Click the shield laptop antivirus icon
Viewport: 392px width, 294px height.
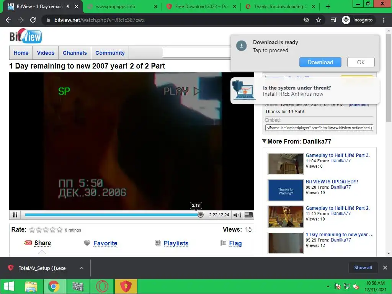(x=244, y=90)
